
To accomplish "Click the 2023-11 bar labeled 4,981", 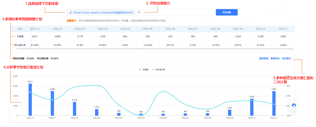I will pos(274,103).
